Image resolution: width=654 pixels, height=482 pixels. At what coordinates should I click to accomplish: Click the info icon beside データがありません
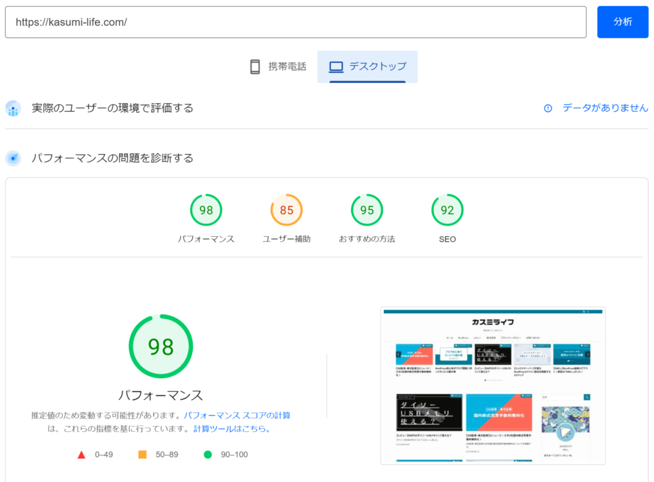coord(548,108)
